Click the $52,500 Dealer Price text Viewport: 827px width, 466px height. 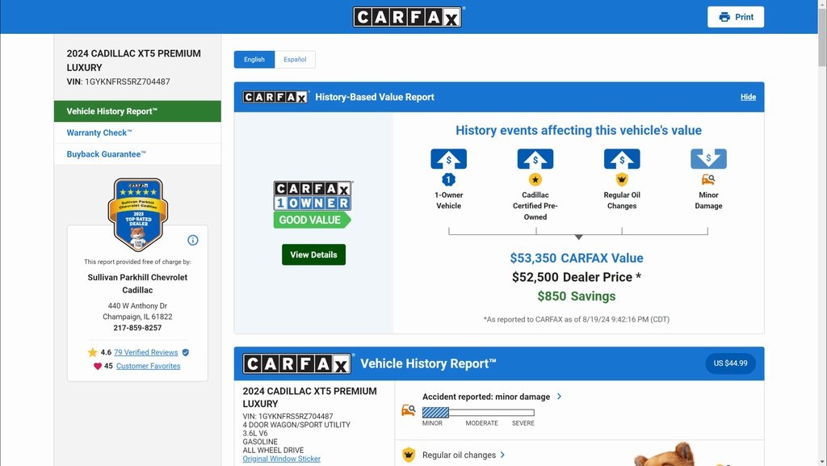click(577, 277)
